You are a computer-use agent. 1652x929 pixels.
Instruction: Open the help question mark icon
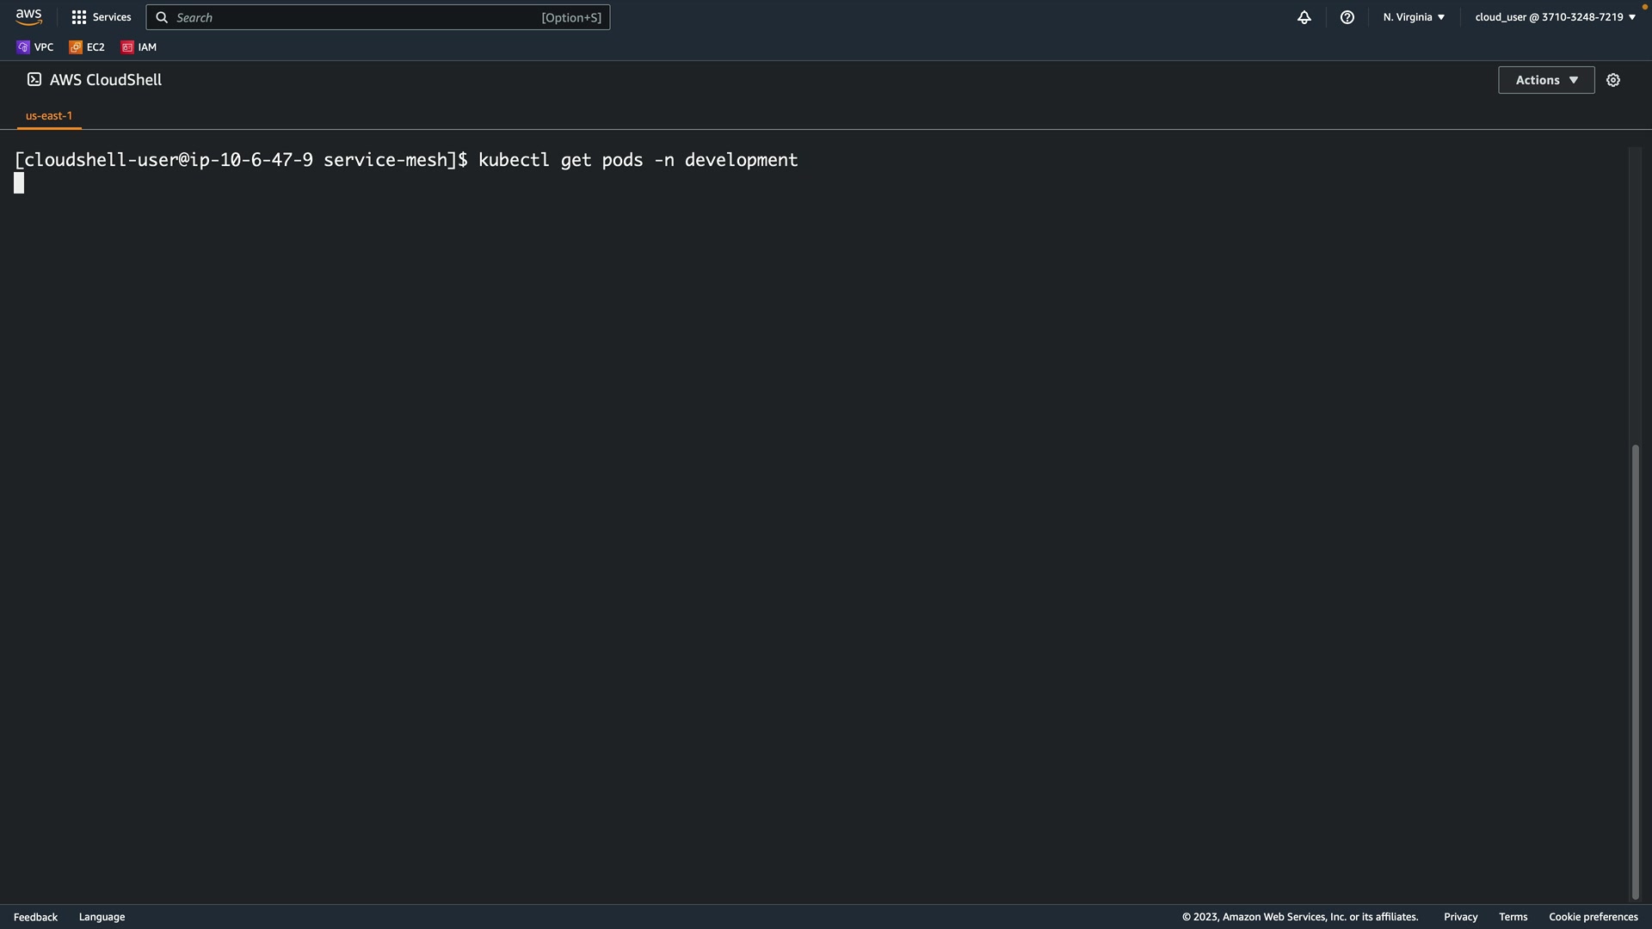(1347, 17)
